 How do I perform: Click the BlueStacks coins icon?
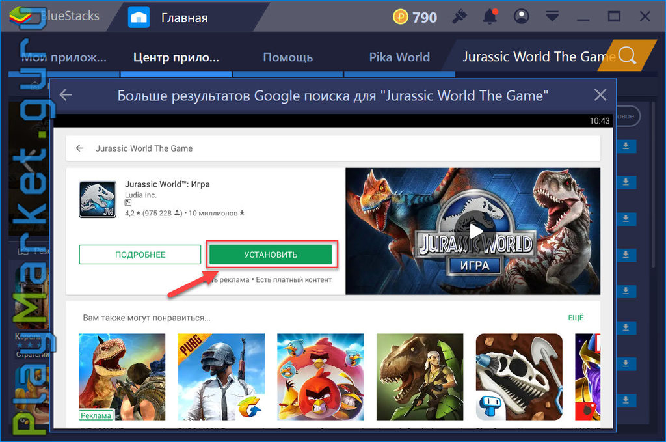400,17
